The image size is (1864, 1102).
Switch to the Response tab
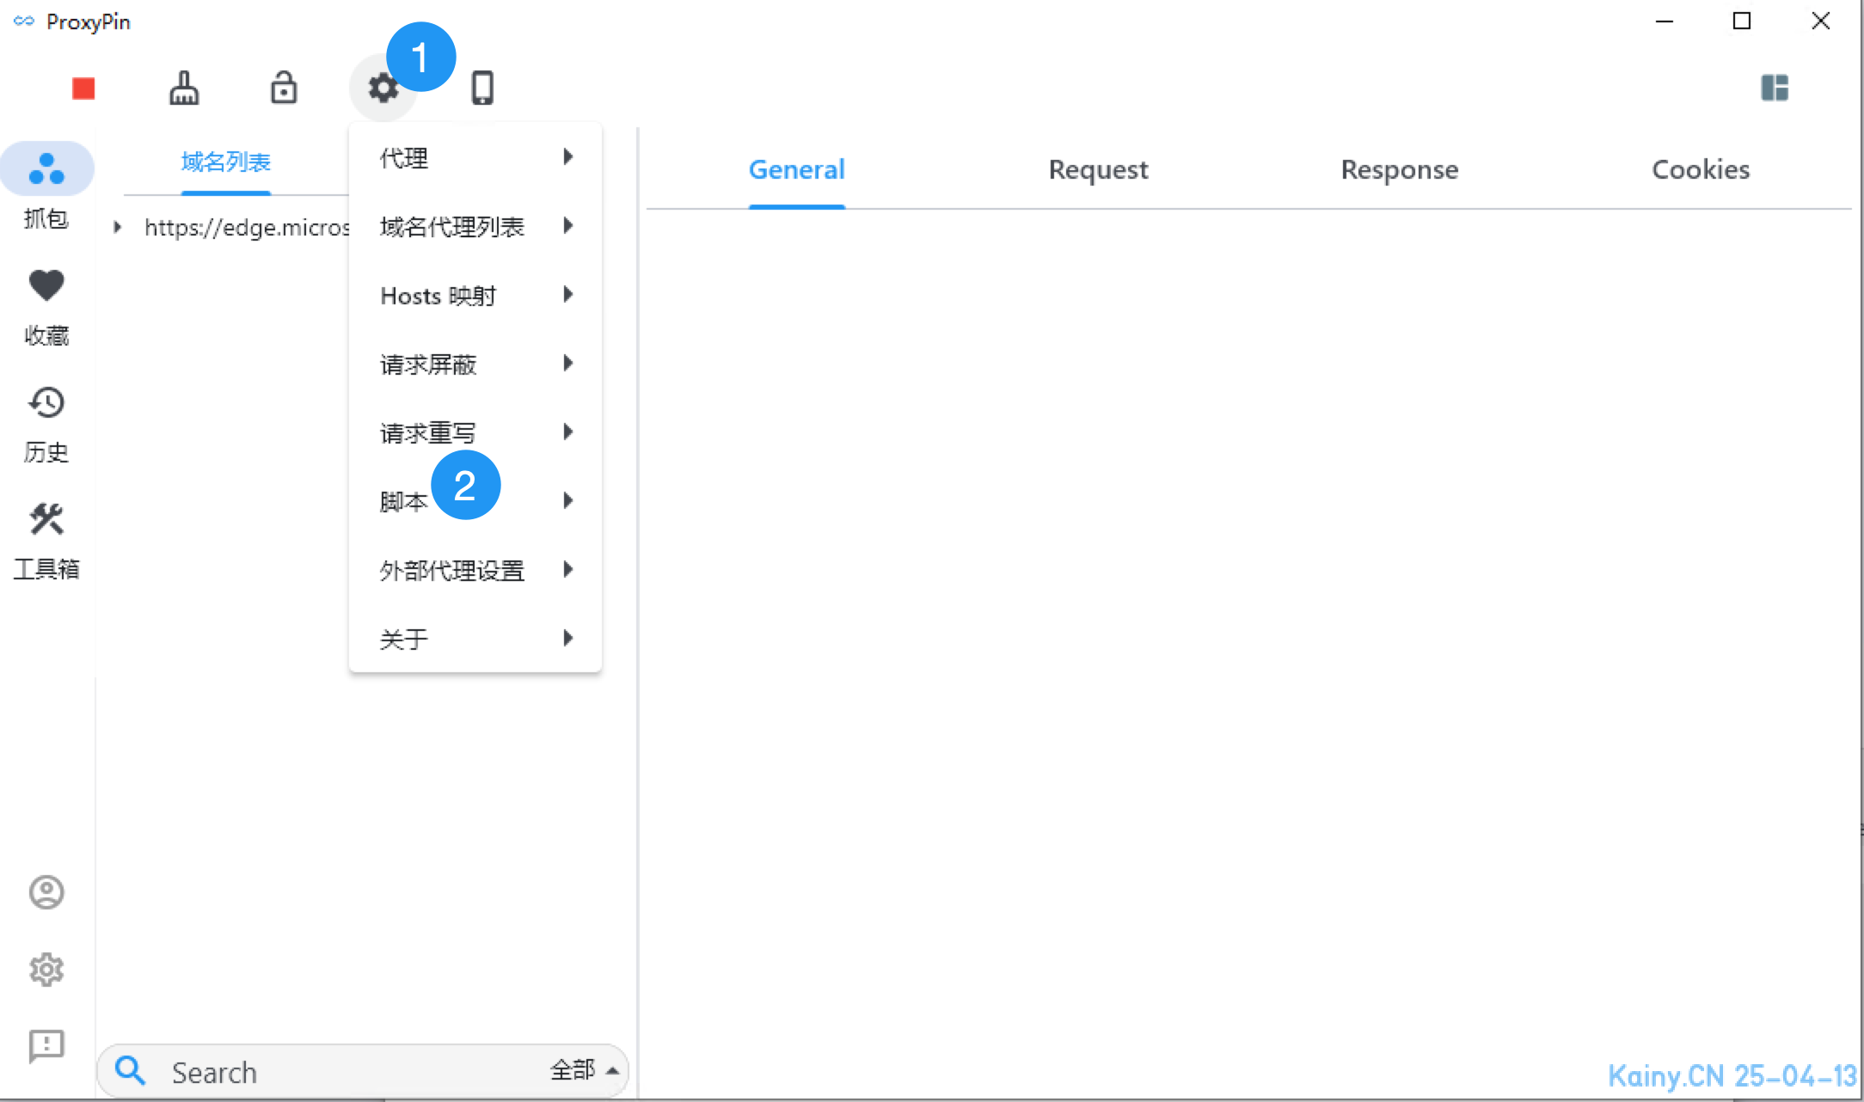[1399, 170]
